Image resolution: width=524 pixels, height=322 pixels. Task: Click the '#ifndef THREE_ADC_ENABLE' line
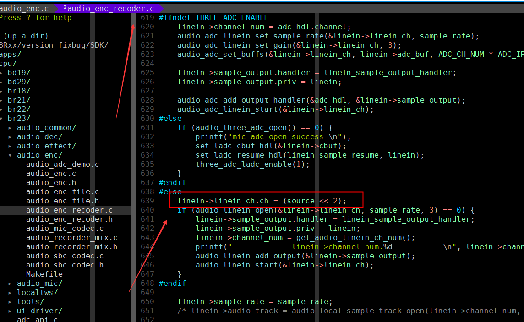[213, 18]
